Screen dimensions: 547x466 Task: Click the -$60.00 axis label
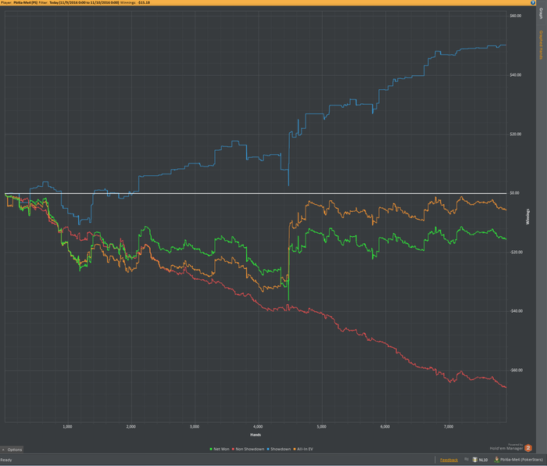515,371
